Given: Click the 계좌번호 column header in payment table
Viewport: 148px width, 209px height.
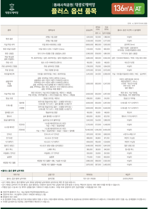Looking at the screenshot, I should pyautogui.click(x=89, y=174).
